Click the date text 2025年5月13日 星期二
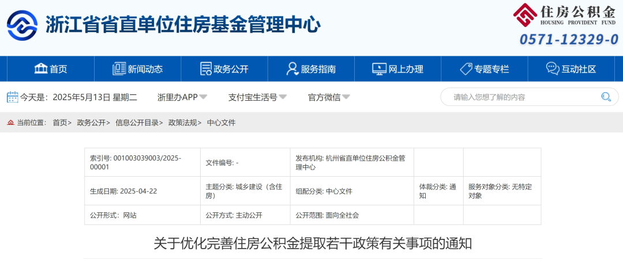The width and height of the screenshot is (623, 259). pos(95,97)
